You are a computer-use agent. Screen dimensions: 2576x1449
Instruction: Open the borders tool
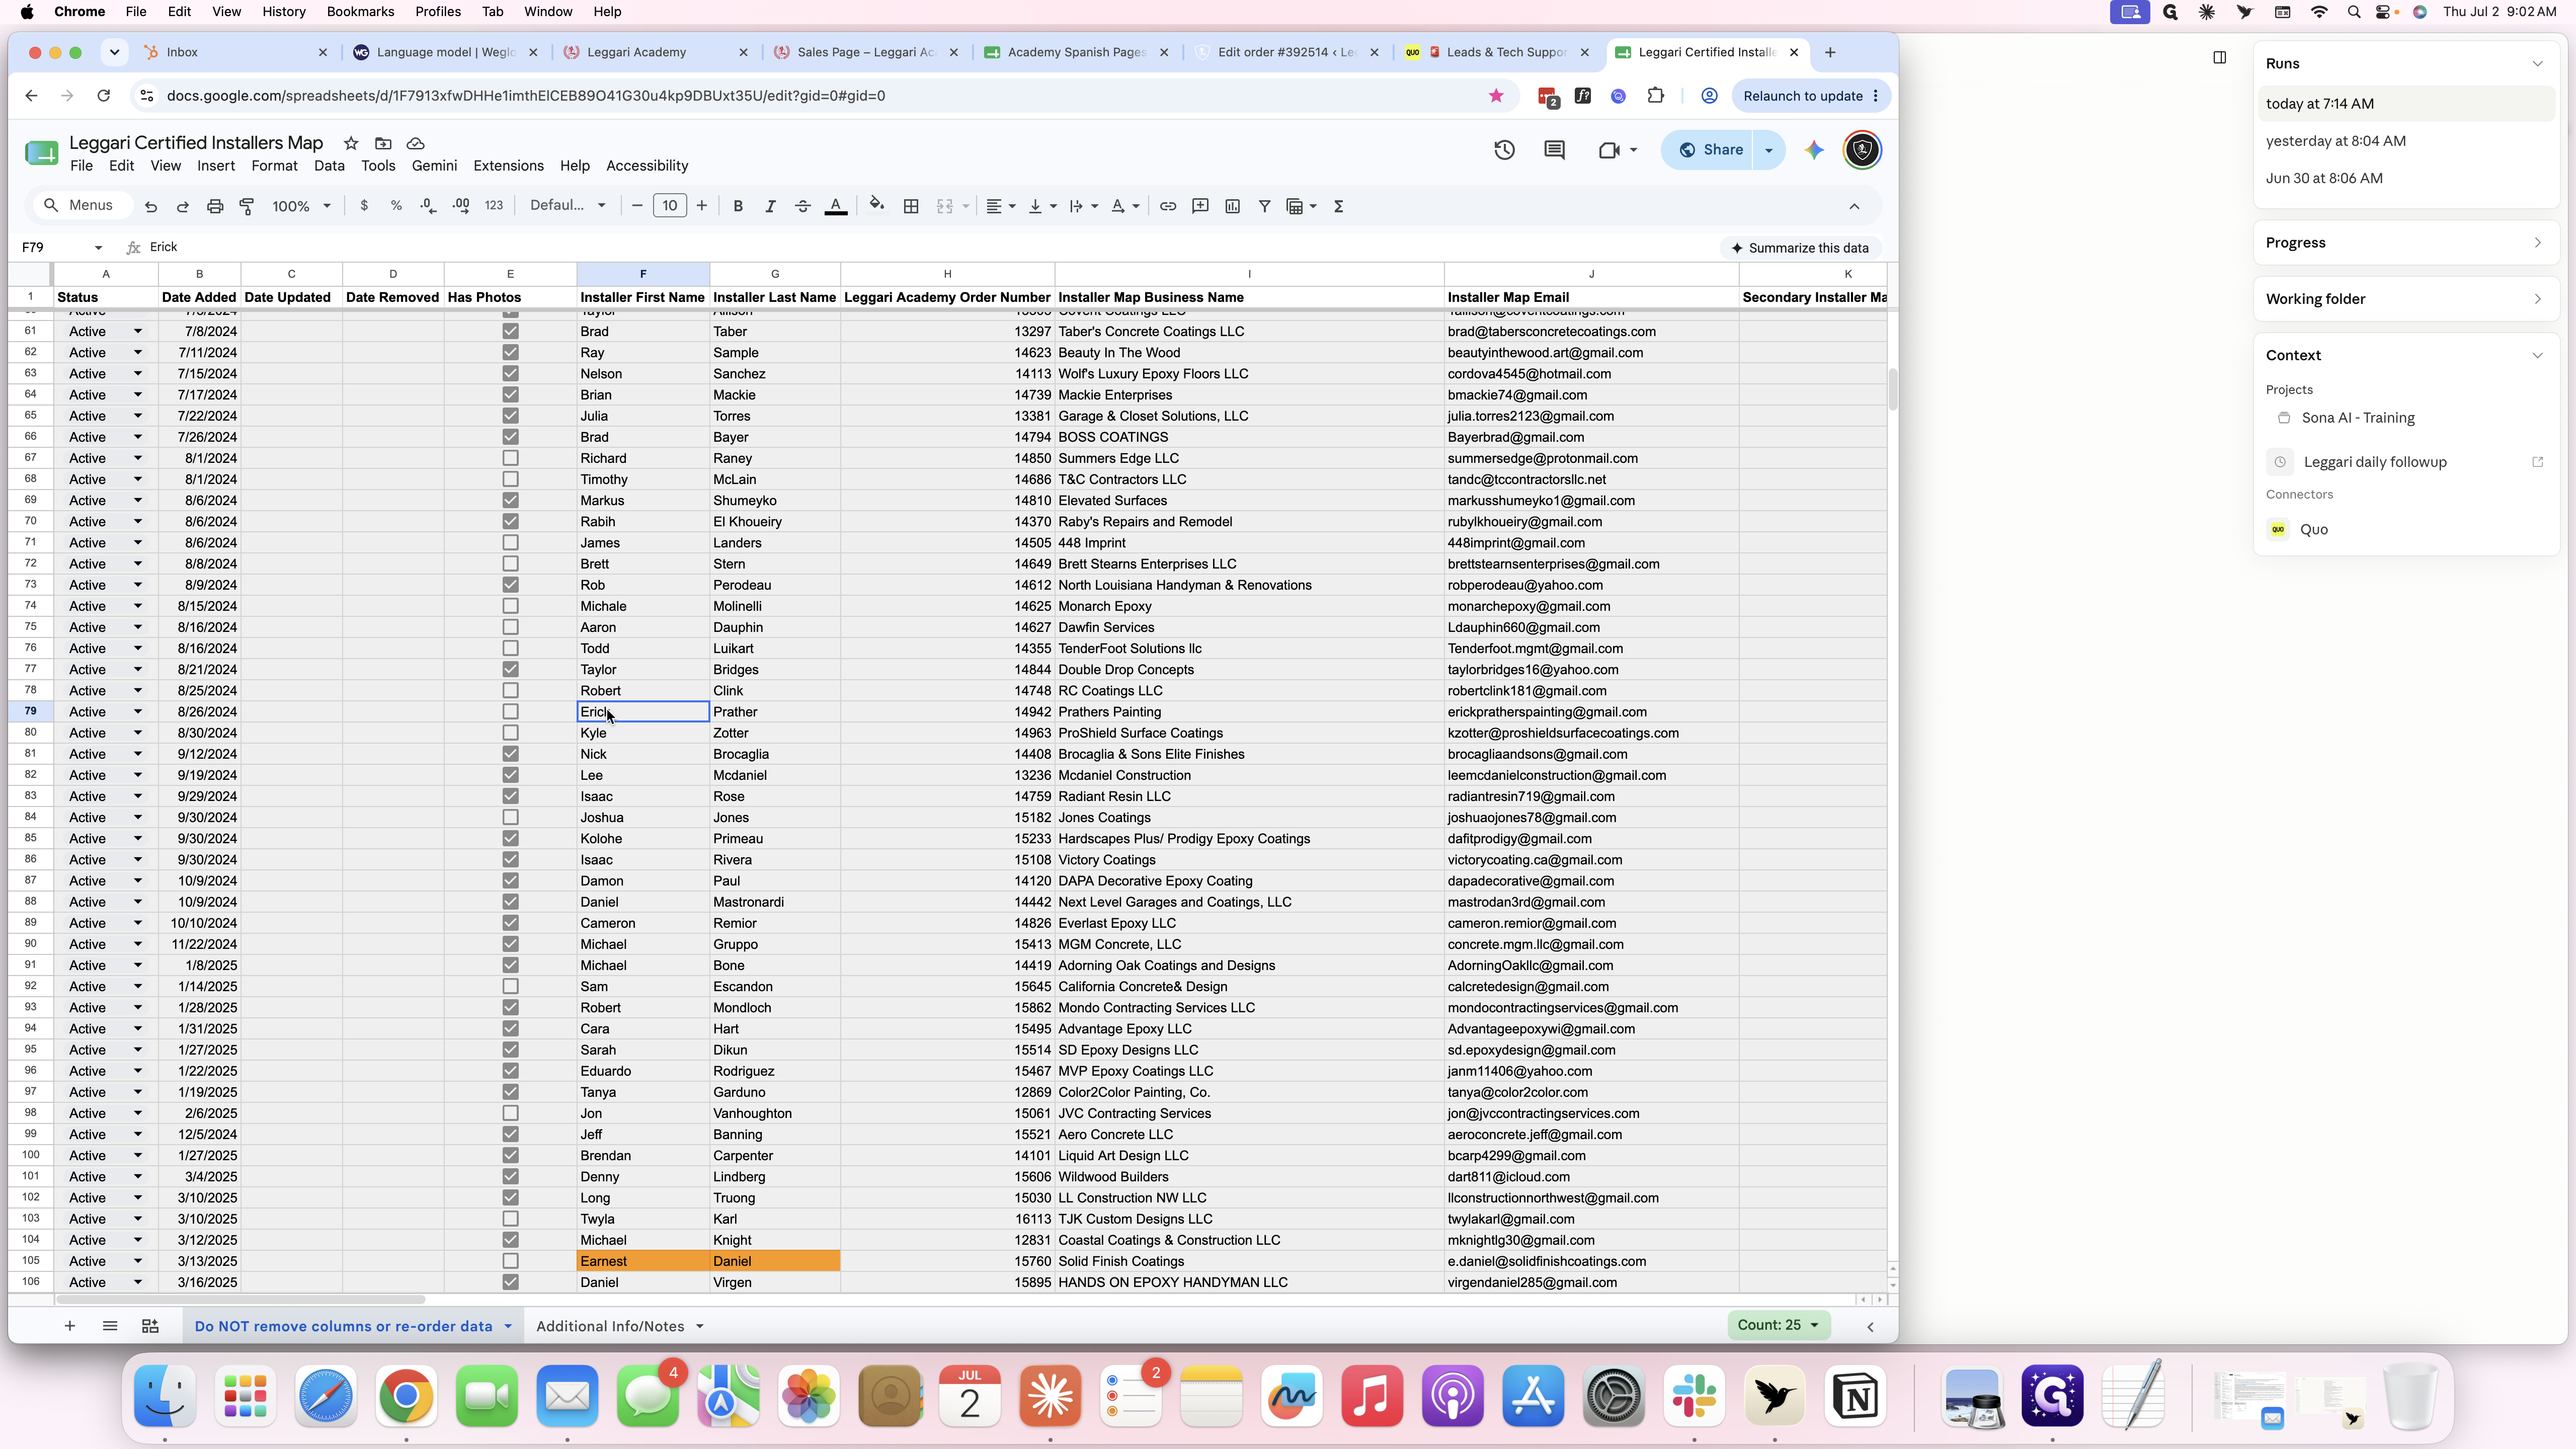911,206
